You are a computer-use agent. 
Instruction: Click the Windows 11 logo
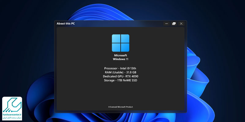(x=120, y=43)
